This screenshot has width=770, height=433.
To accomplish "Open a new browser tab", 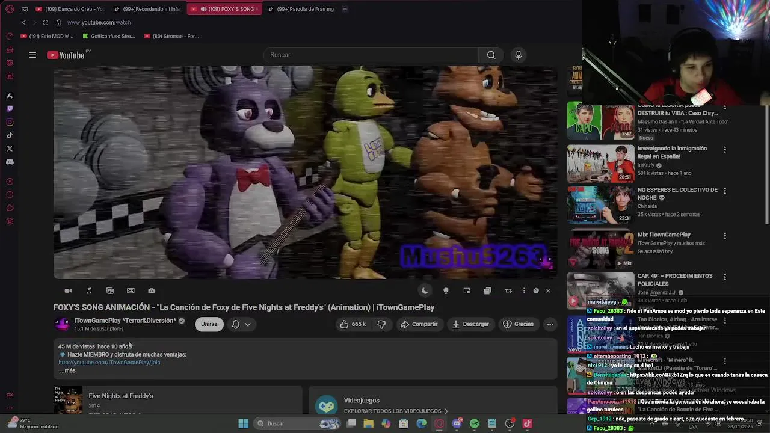I will coord(345,9).
